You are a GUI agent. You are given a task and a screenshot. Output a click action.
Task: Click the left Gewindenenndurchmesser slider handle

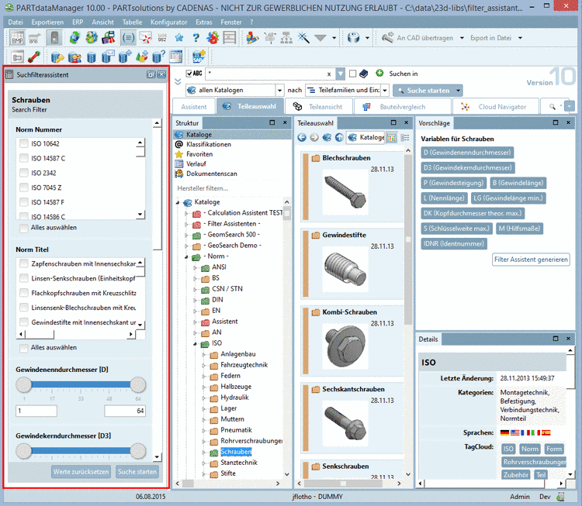24,385
